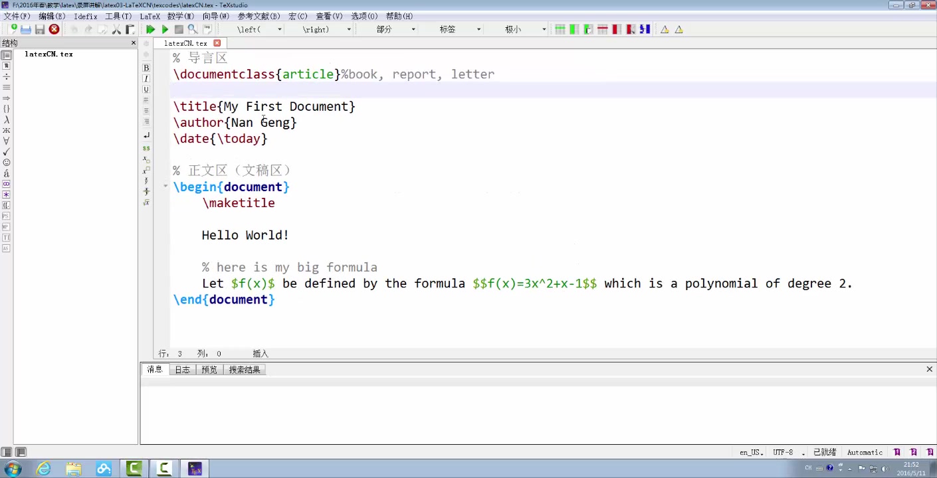Viewport: 937px width, 478px height.
Task: Open Internet Explorer from the taskbar
Action: pos(44,469)
